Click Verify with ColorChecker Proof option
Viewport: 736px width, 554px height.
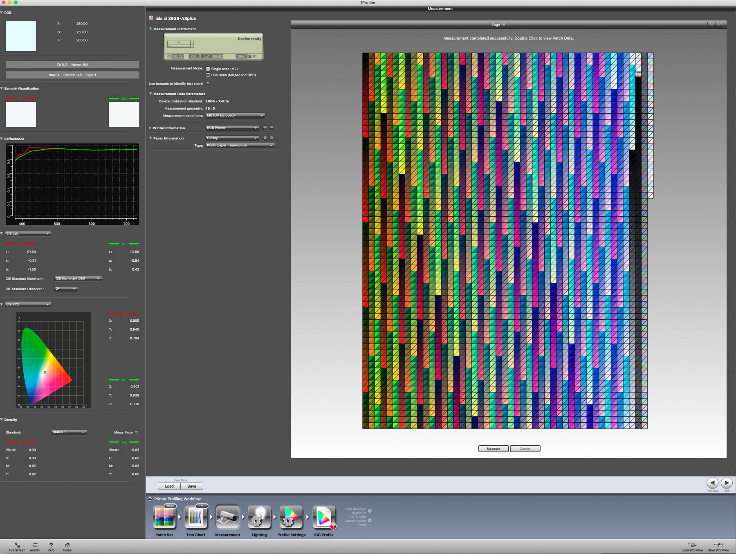click(x=358, y=521)
